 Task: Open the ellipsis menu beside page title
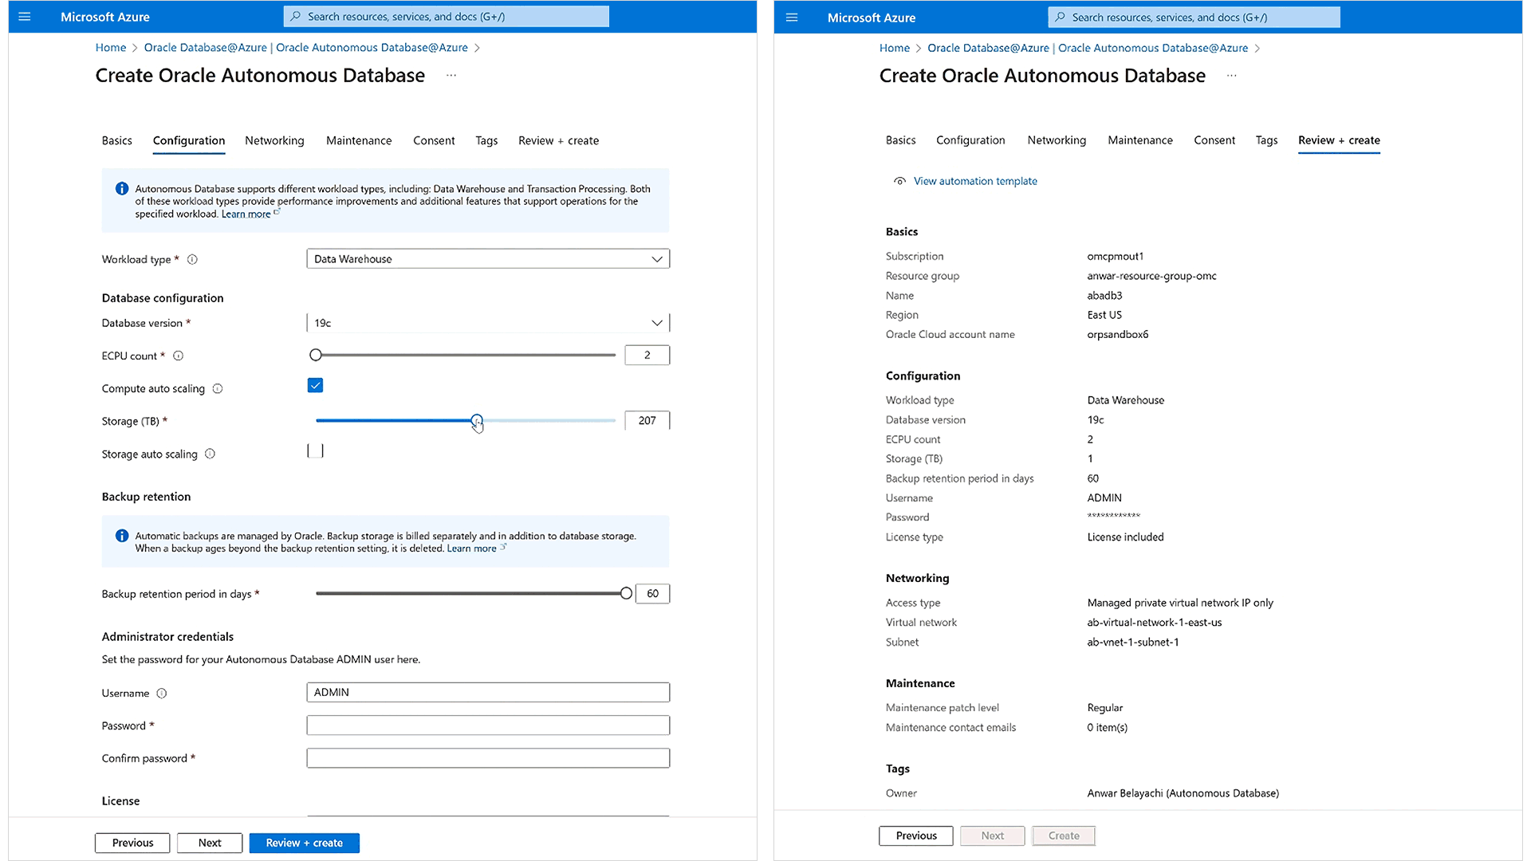(x=451, y=75)
